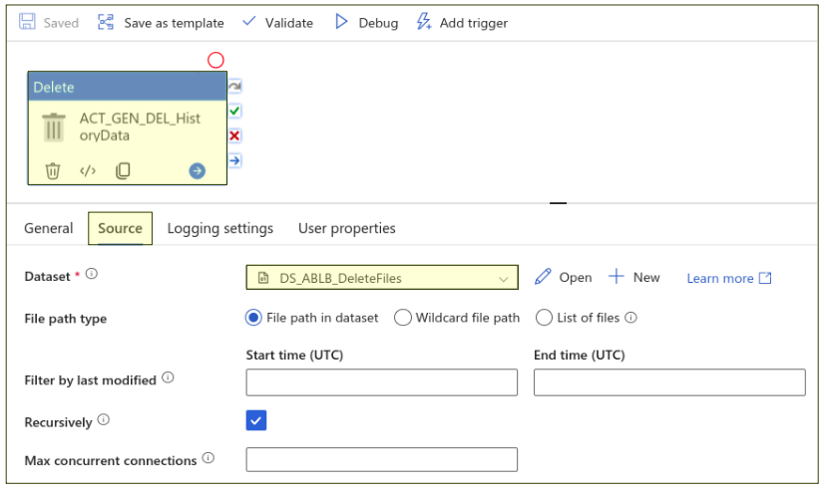Select File path in dataset option
This screenshot has height=489, width=826.
253,318
